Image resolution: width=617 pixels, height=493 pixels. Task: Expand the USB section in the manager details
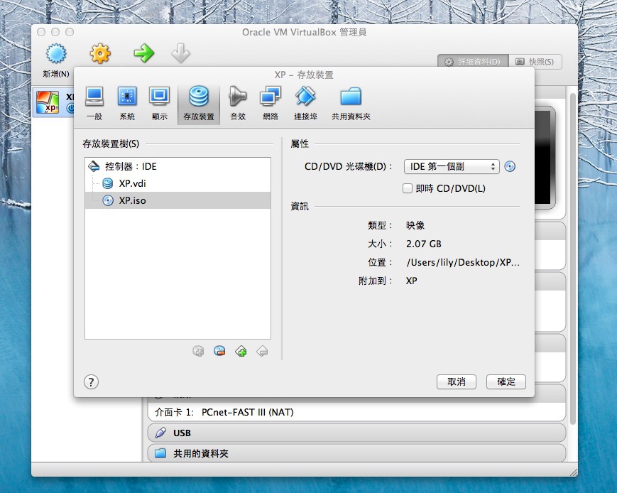(x=356, y=433)
